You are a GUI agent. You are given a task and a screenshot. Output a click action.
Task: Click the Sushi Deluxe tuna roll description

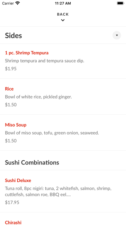click(58, 192)
